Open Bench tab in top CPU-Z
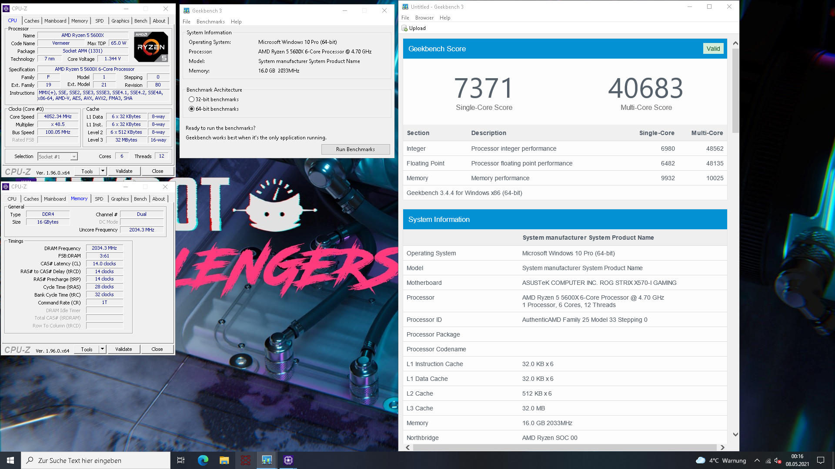 141,21
